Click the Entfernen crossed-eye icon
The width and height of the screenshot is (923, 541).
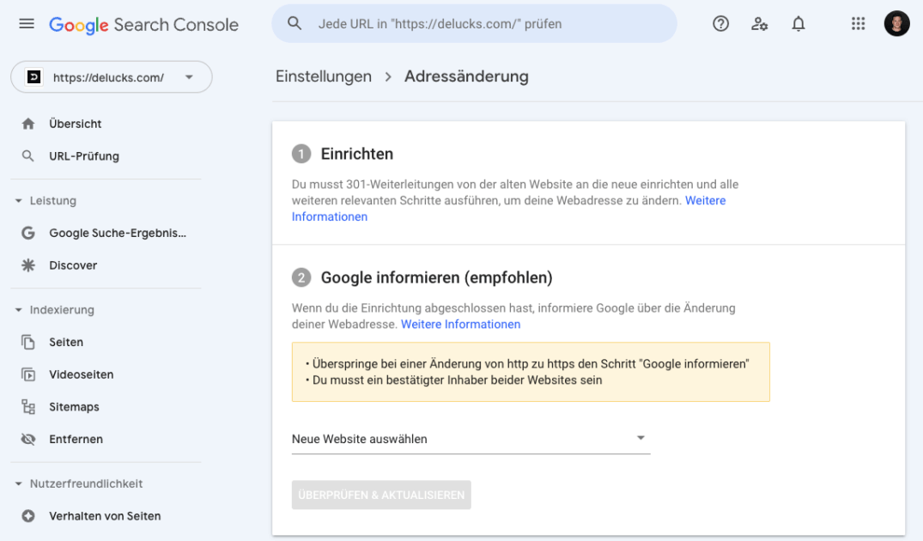[x=28, y=440]
